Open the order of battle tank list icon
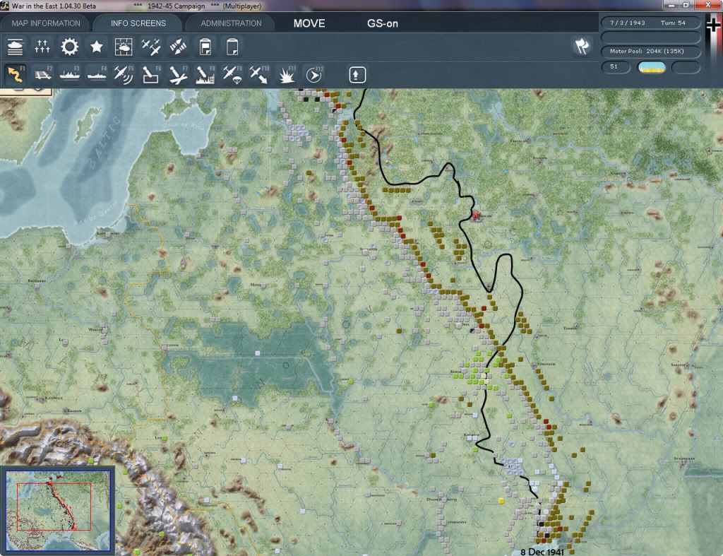The width and height of the screenshot is (723, 556). tap(16, 47)
